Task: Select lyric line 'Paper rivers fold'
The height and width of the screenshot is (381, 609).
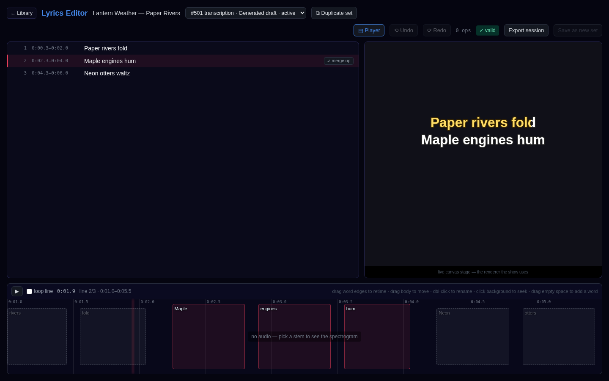Action: 183,48
